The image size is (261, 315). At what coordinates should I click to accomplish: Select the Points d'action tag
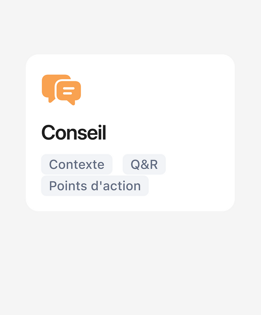coord(95,186)
